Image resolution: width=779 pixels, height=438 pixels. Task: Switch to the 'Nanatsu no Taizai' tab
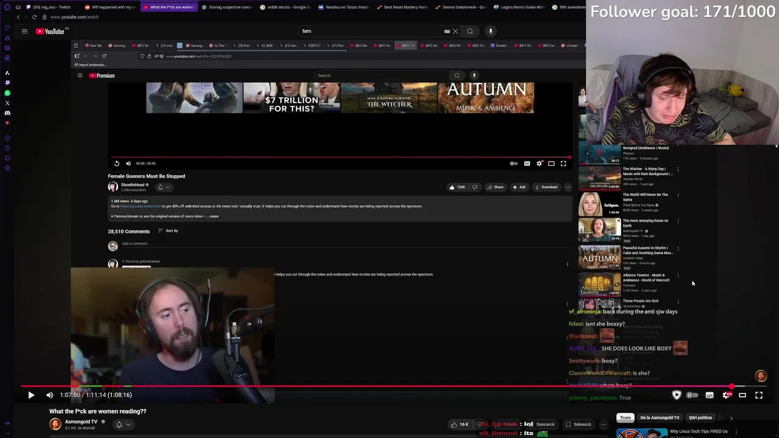(344, 7)
